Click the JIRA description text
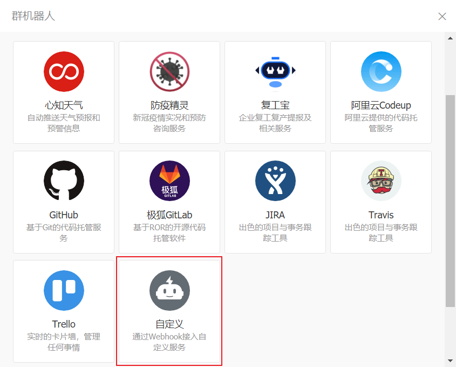Screen dimensions: 456x367 coord(275,232)
